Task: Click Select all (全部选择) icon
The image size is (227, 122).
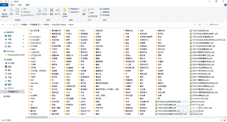Action: pyautogui.click(x=101, y=9)
